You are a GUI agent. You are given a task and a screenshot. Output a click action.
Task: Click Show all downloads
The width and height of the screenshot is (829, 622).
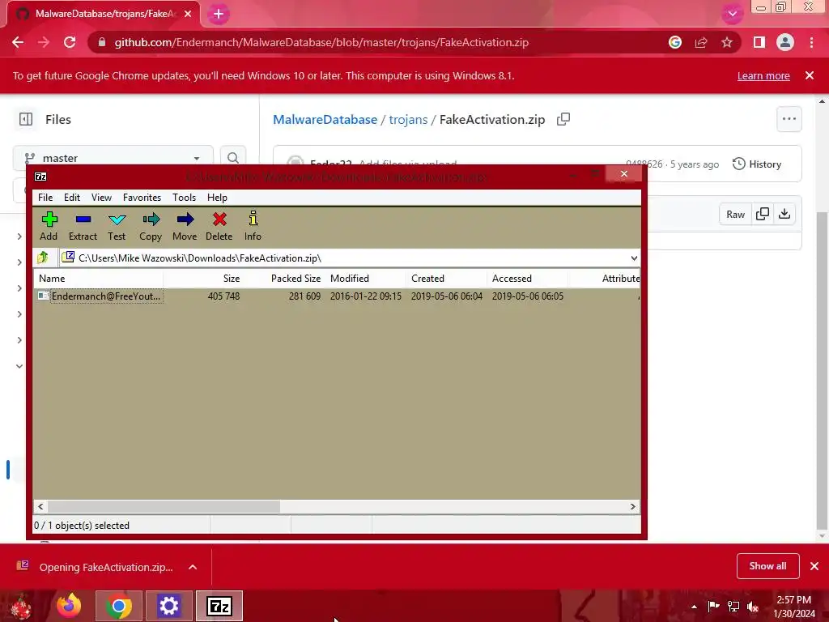click(x=767, y=566)
